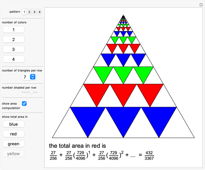The height and width of the screenshot is (170, 205).
Task: Click the plus icon in top-right corner
Action: pyautogui.click(x=201, y=5)
